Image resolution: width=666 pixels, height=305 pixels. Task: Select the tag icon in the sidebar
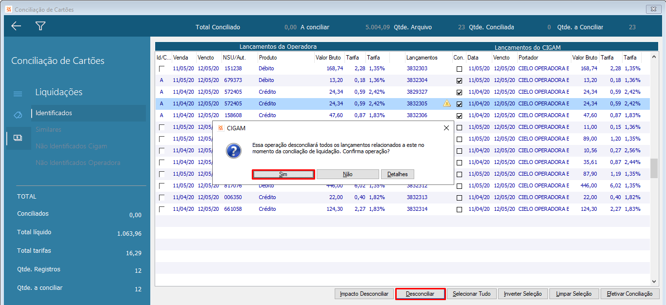pyautogui.click(x=18, y=115)
